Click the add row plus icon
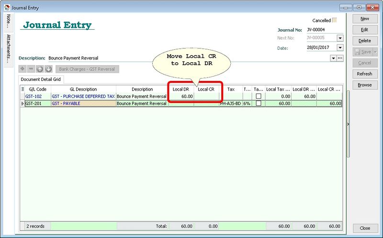Screen dimensions: 383x238 tap(23, 69)
